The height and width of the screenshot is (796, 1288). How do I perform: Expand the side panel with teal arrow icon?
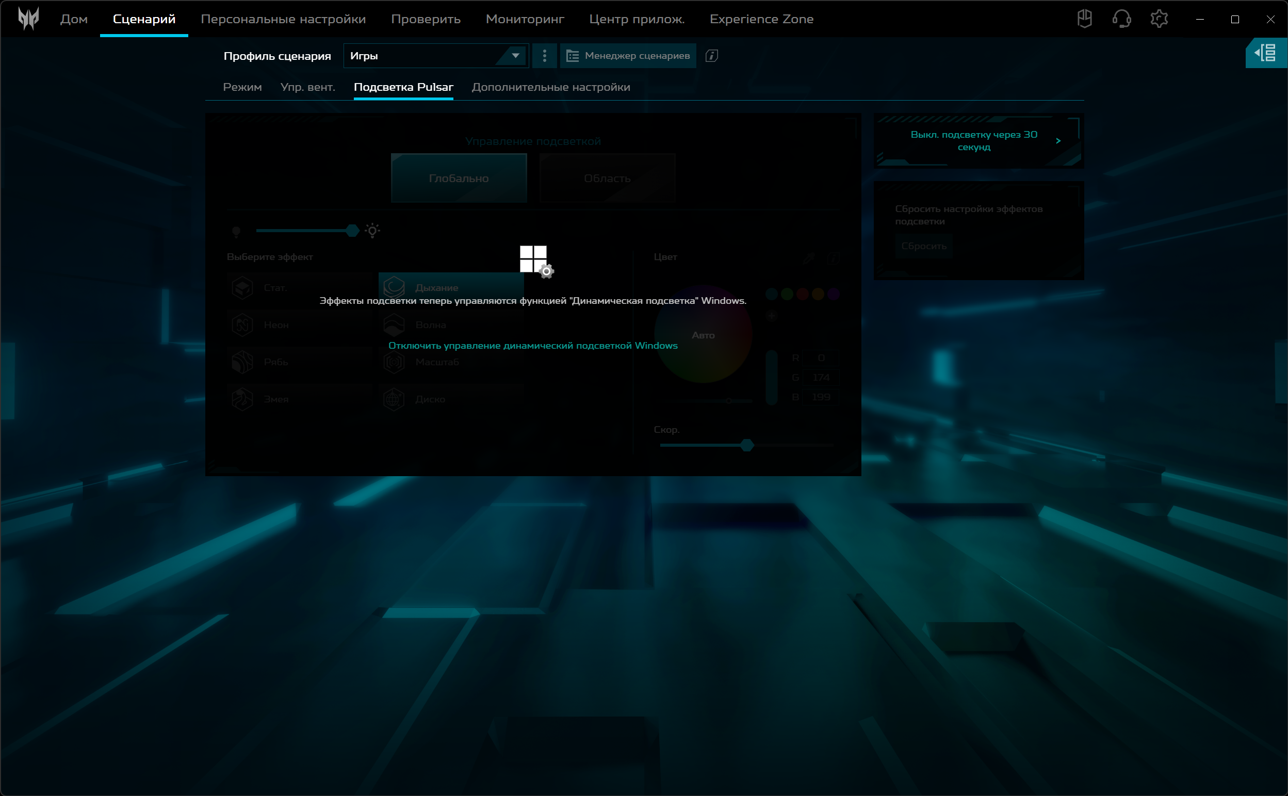[x=1265, y=53]
